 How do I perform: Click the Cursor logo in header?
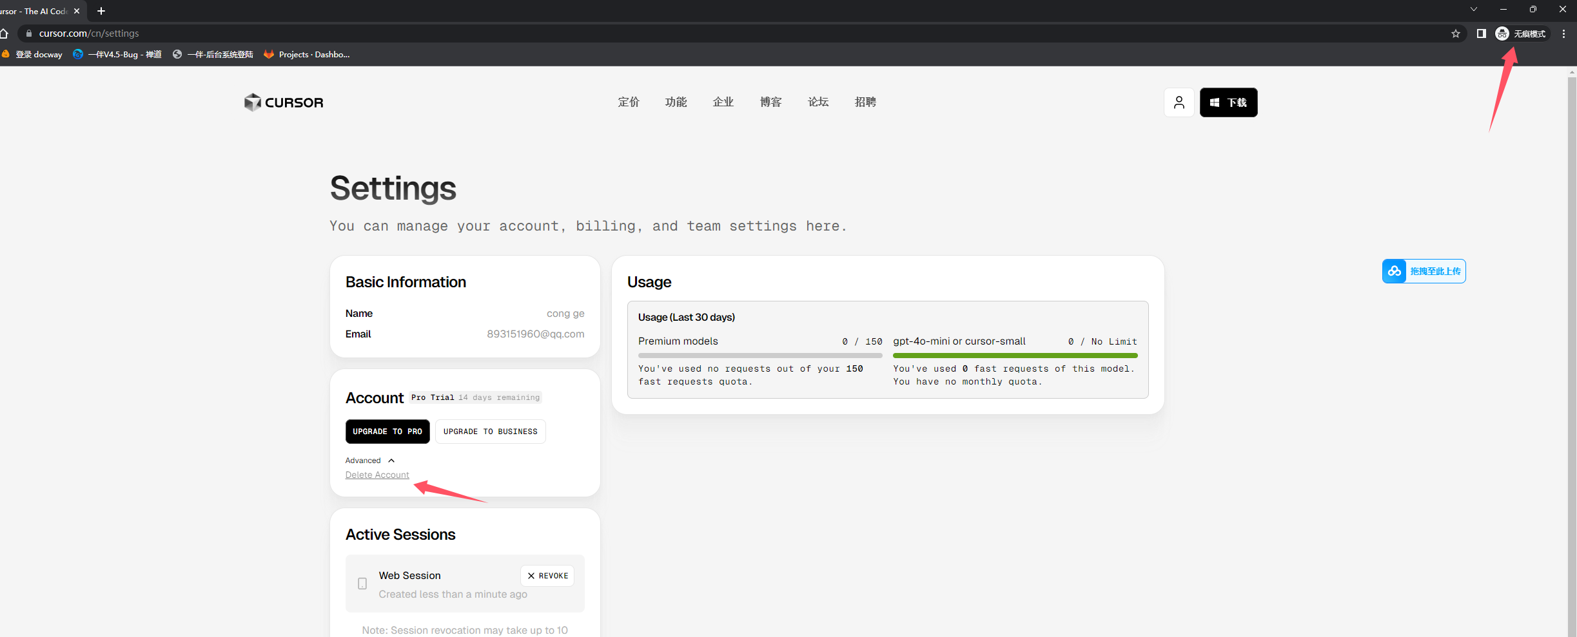tap(284, 102)
